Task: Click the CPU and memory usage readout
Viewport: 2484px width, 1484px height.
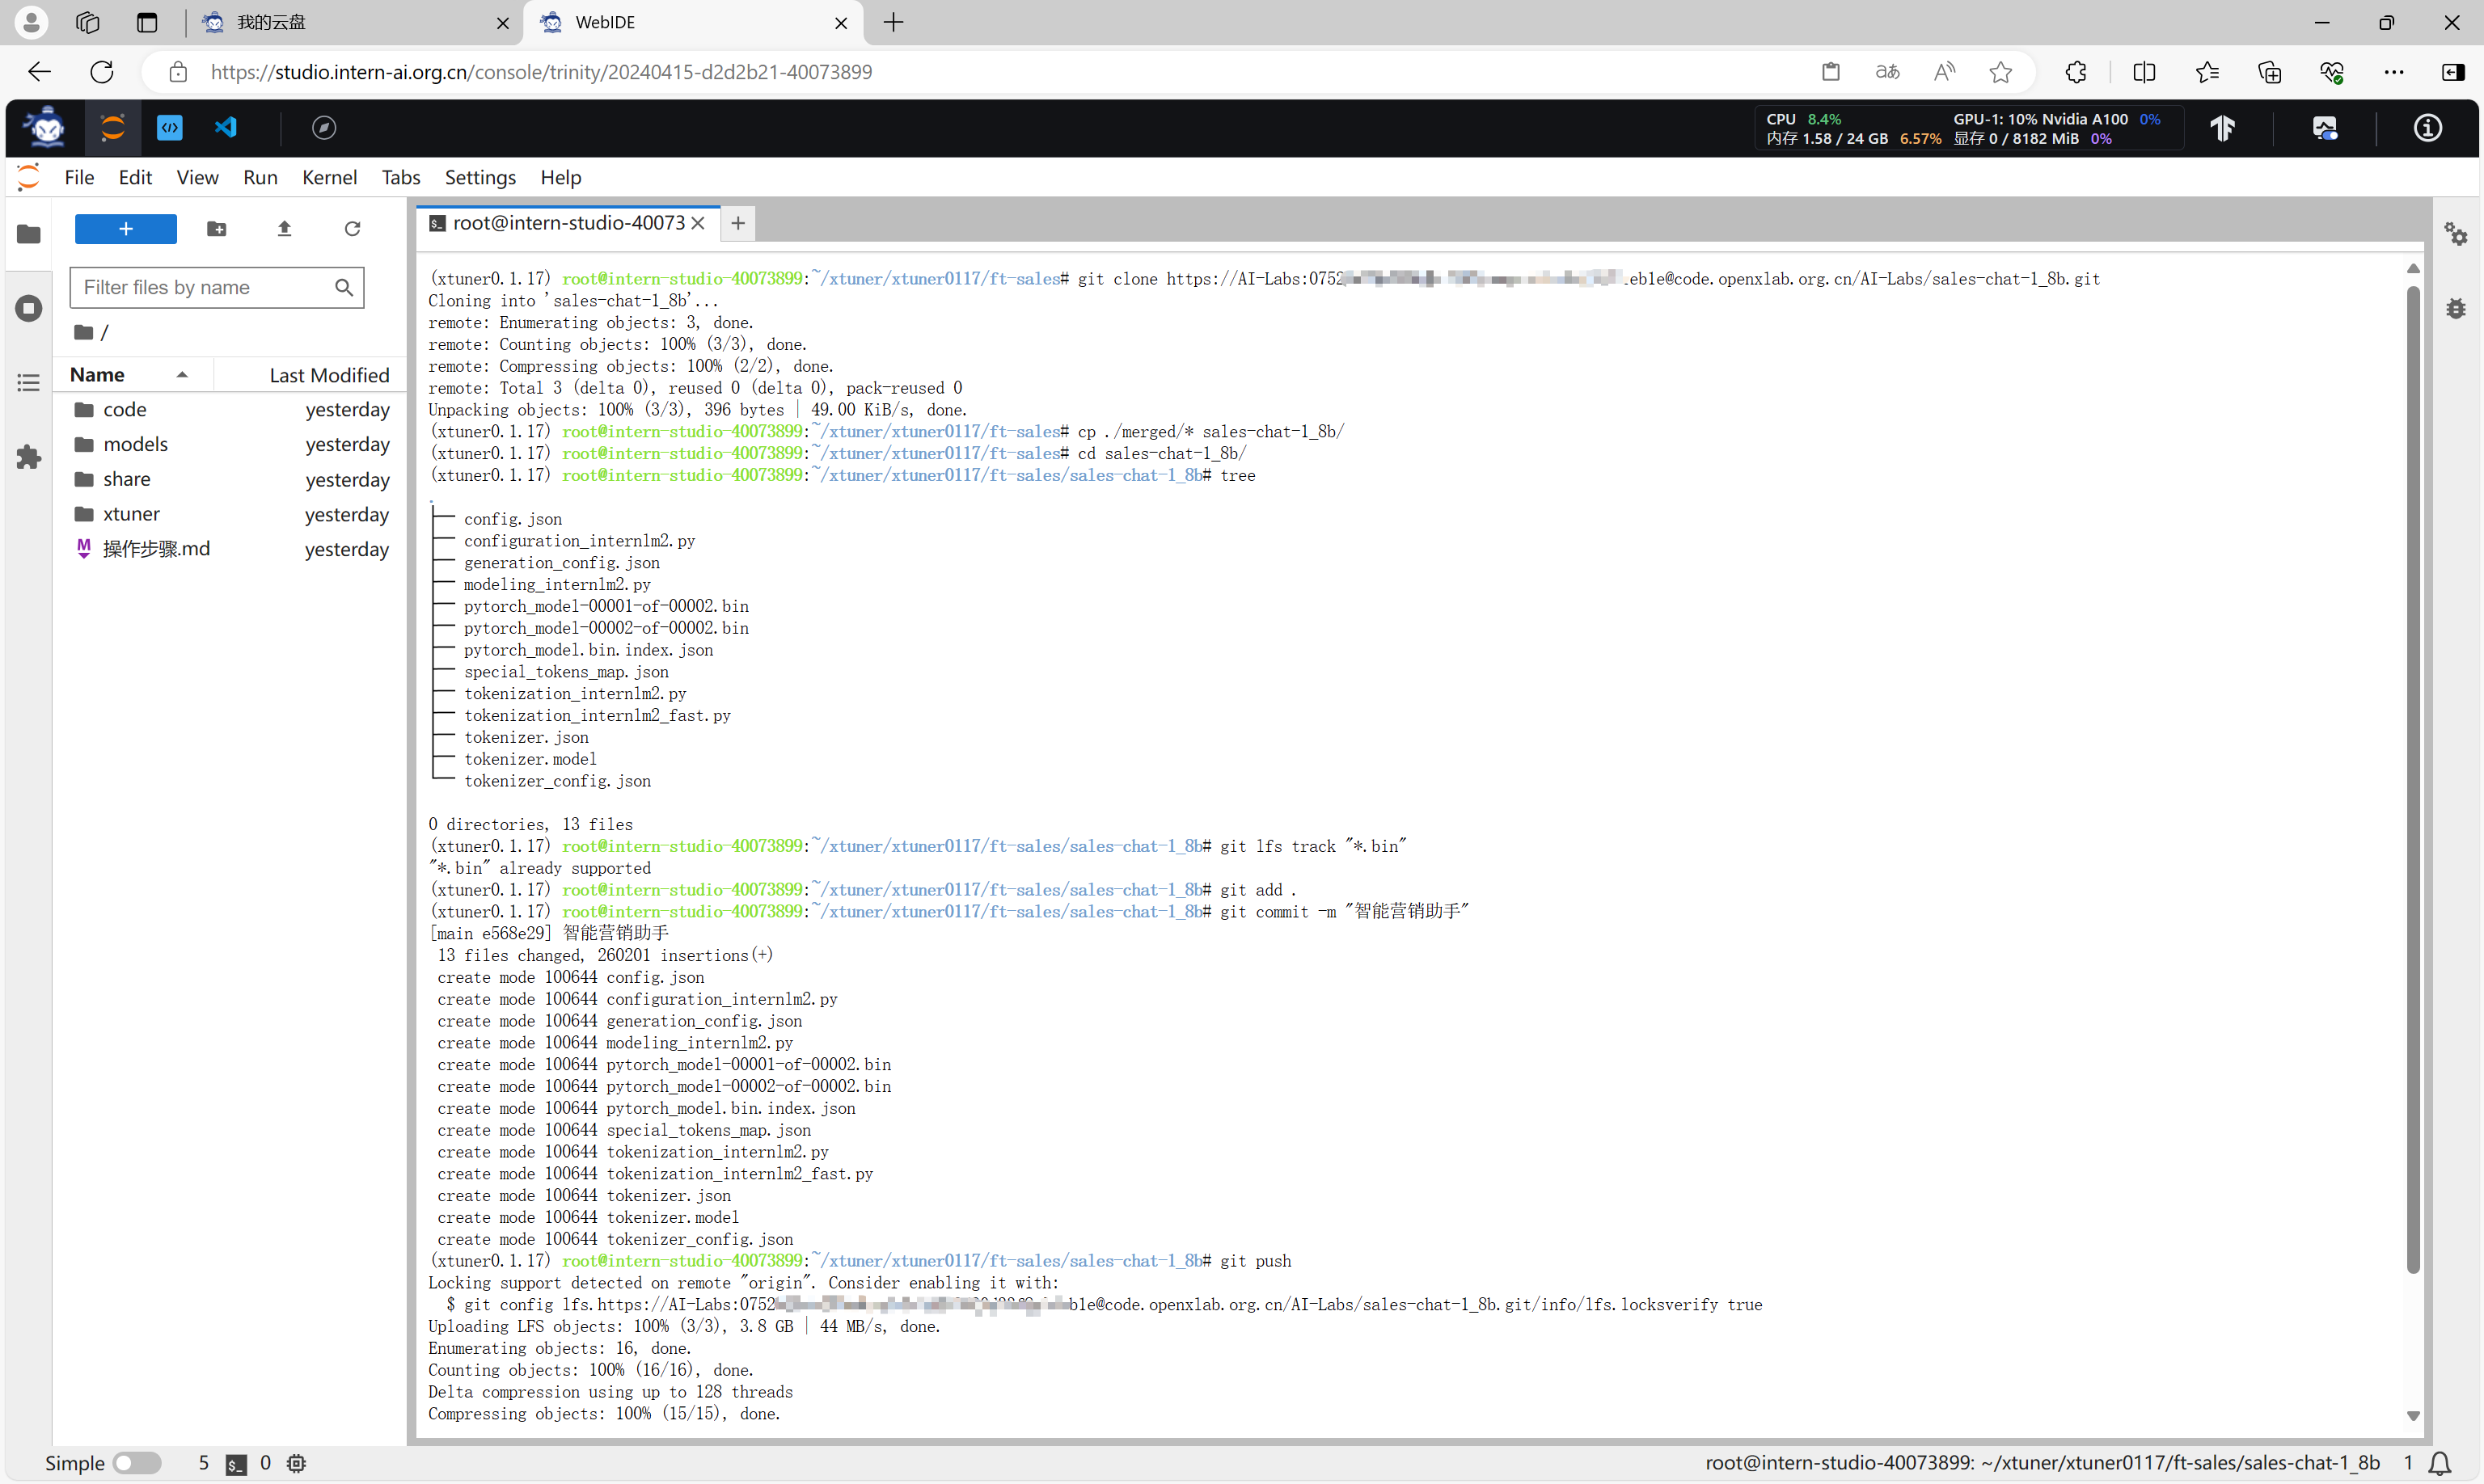Action: pyautogui.click(x=1852, y=129)
